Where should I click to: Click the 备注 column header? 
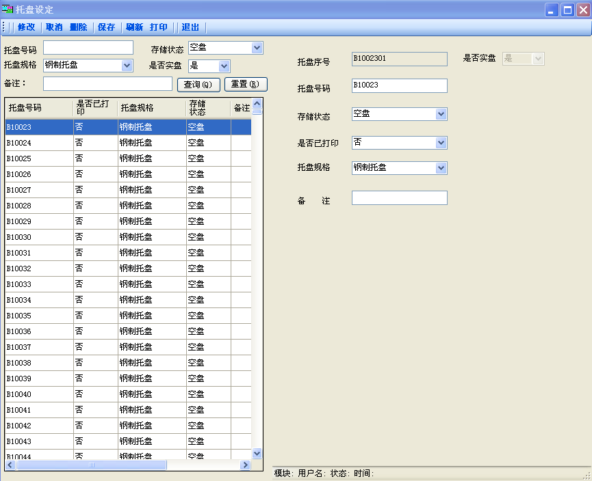pos(242,108)
